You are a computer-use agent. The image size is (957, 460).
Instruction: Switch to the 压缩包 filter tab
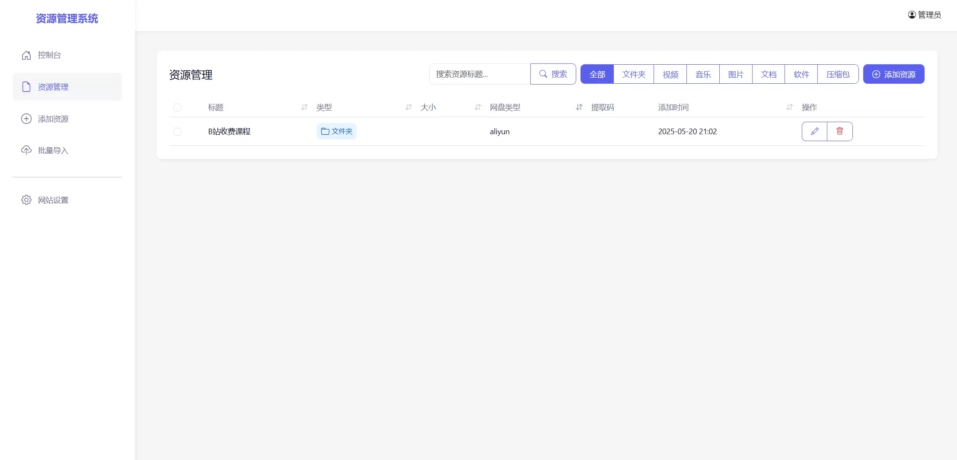(837, 74)
